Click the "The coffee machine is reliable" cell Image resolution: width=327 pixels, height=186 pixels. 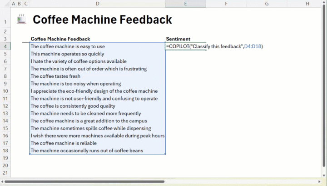pos(63,143)
